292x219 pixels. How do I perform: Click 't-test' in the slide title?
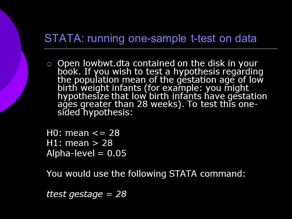203,38
